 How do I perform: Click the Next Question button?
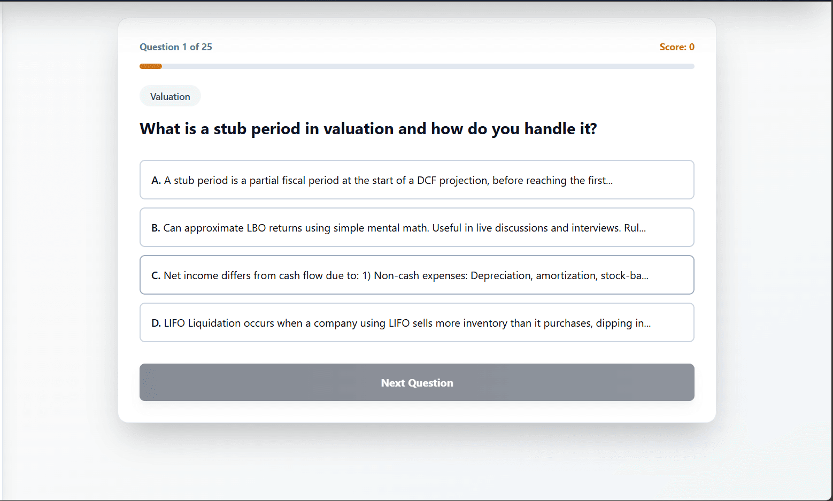pos(416,383)
